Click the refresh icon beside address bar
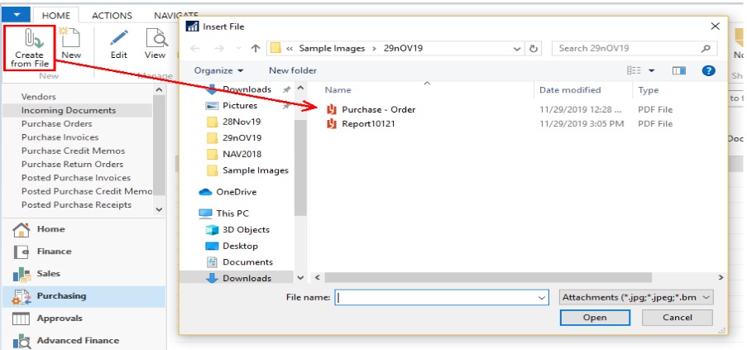The height and width of the screenshot is (350, 747). click(534, 48)
